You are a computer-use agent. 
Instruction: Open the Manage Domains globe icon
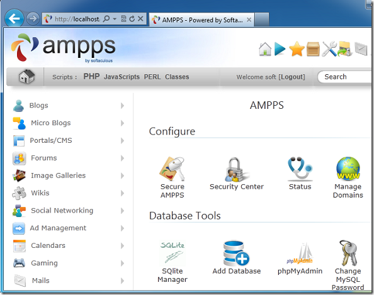click(348, 168)
